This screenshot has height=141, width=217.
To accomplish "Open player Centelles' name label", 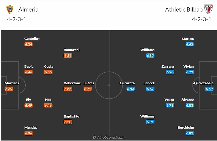I will [32, 39].
